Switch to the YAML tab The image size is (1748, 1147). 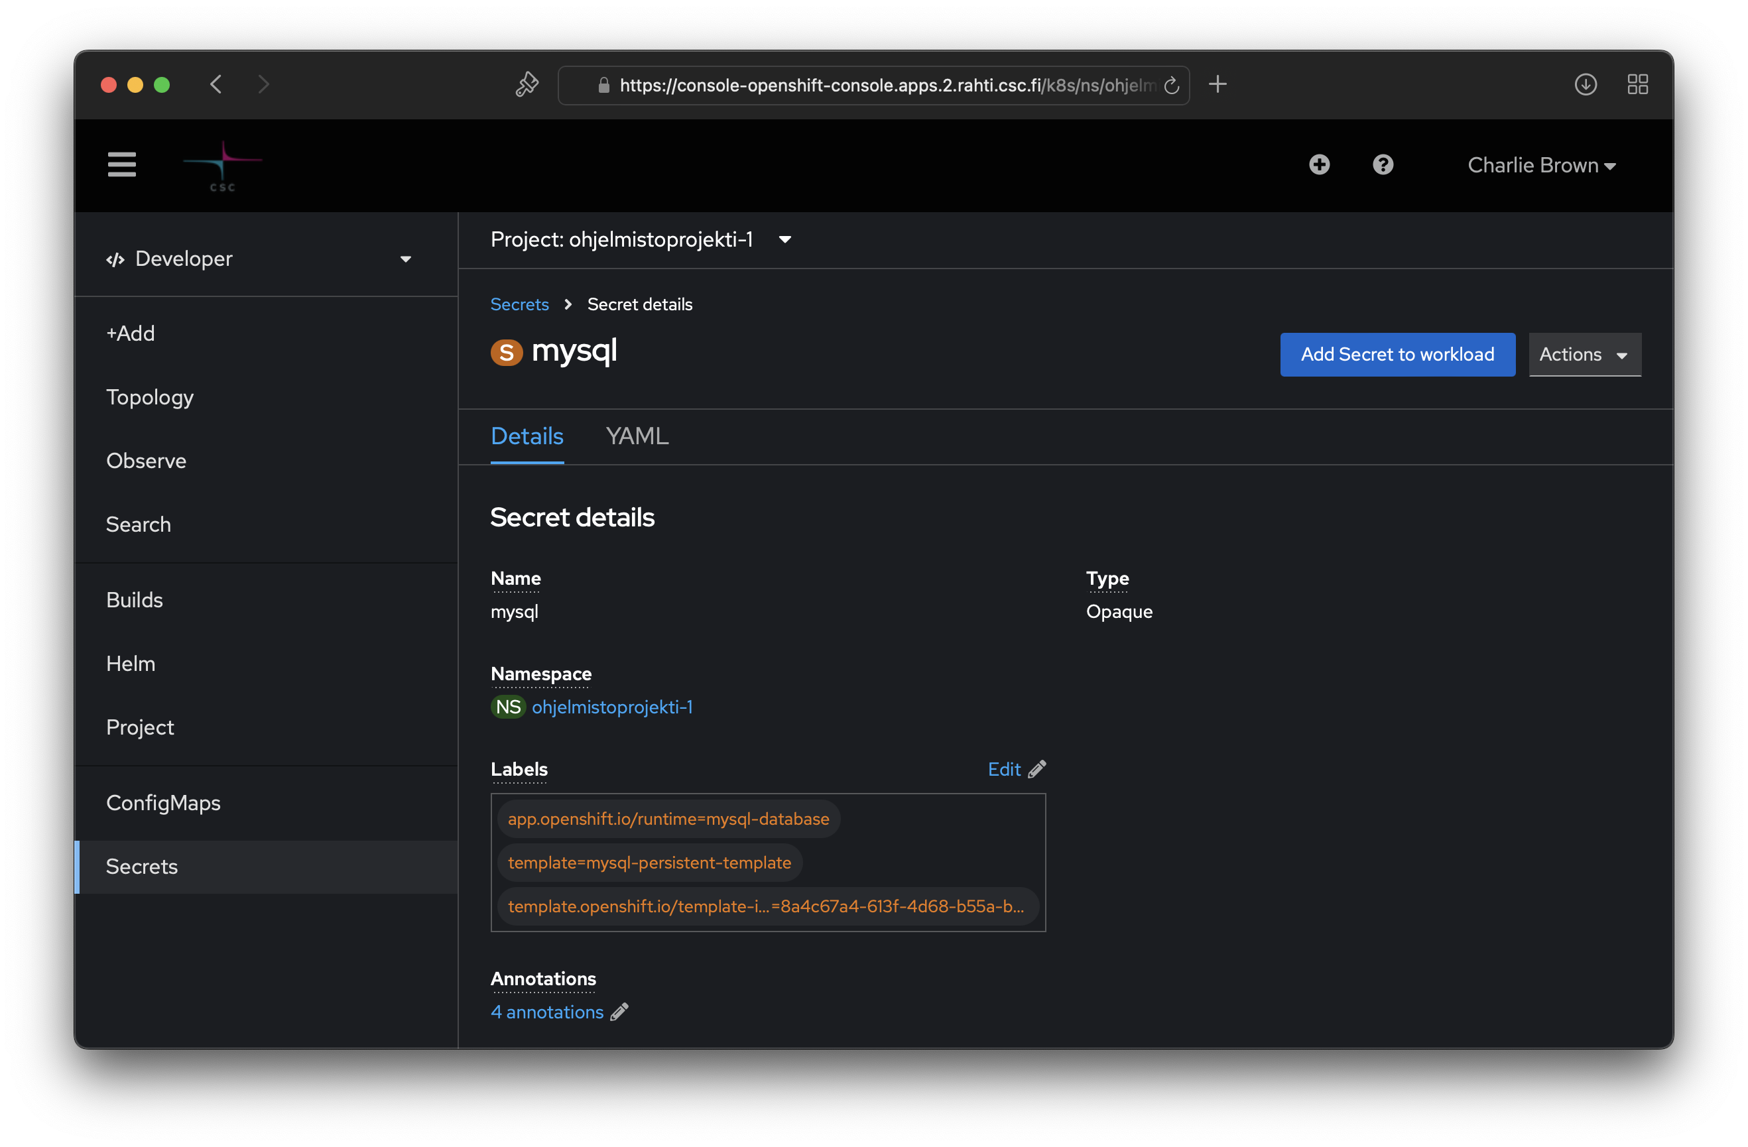(x=637, y=436)
